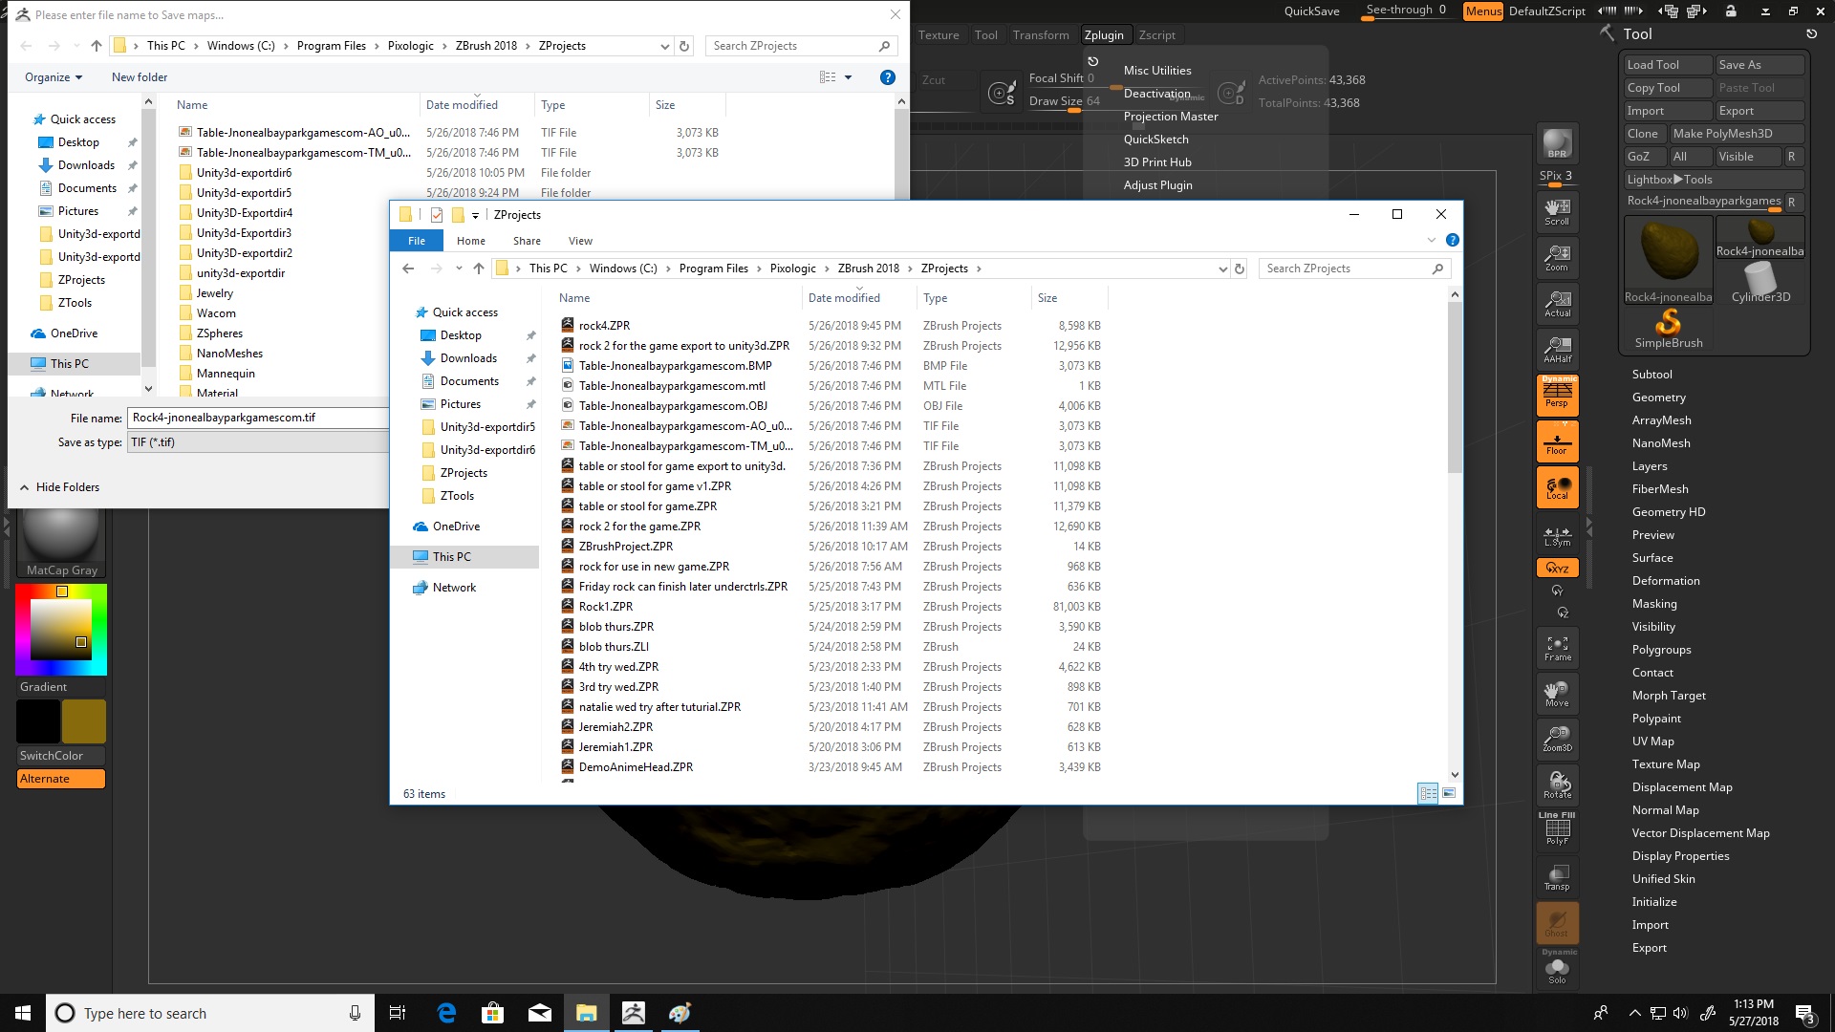Click the Tool palette refresh icon
1835x1032 pixels.
click(x=1811, y=33)
